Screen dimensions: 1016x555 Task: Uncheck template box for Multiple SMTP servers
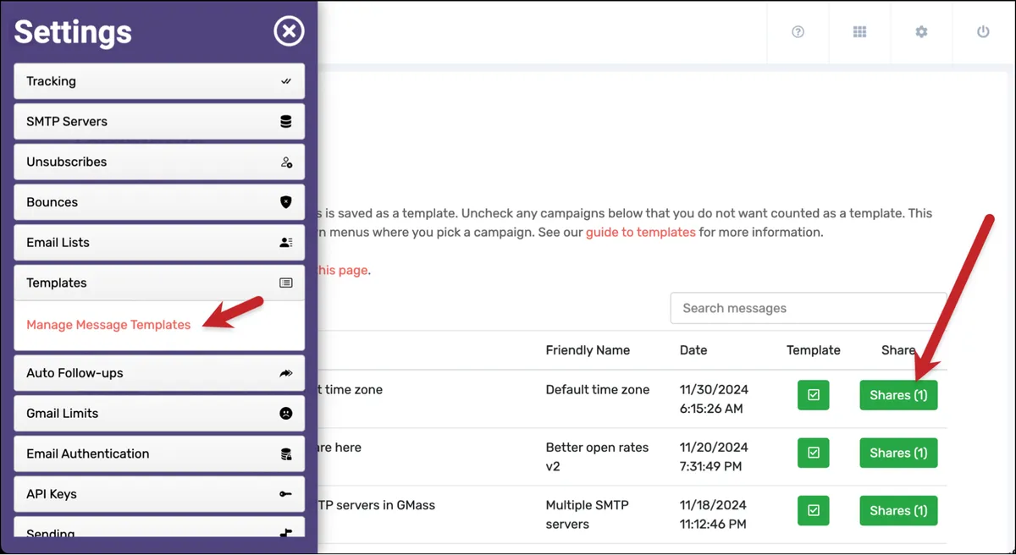[814, 510]
